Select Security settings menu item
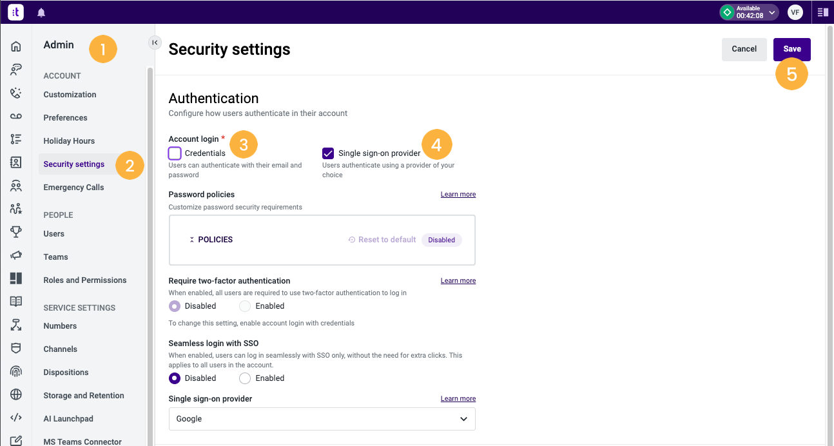Image resolution: width=834 pixels, height=446 pixels. click(74, 164)
